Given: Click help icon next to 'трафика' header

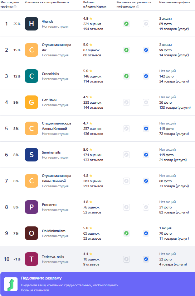Looking at the screenshot, I should [15, 6].
